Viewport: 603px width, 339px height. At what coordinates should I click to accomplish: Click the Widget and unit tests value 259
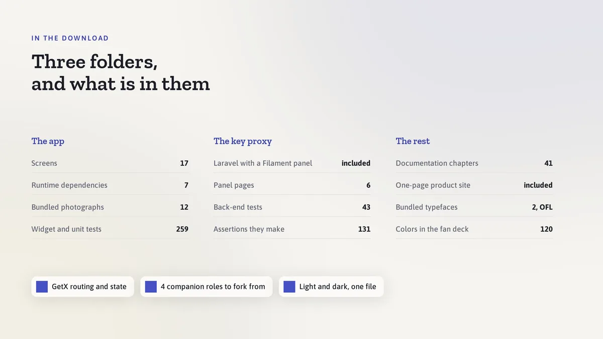182,229
